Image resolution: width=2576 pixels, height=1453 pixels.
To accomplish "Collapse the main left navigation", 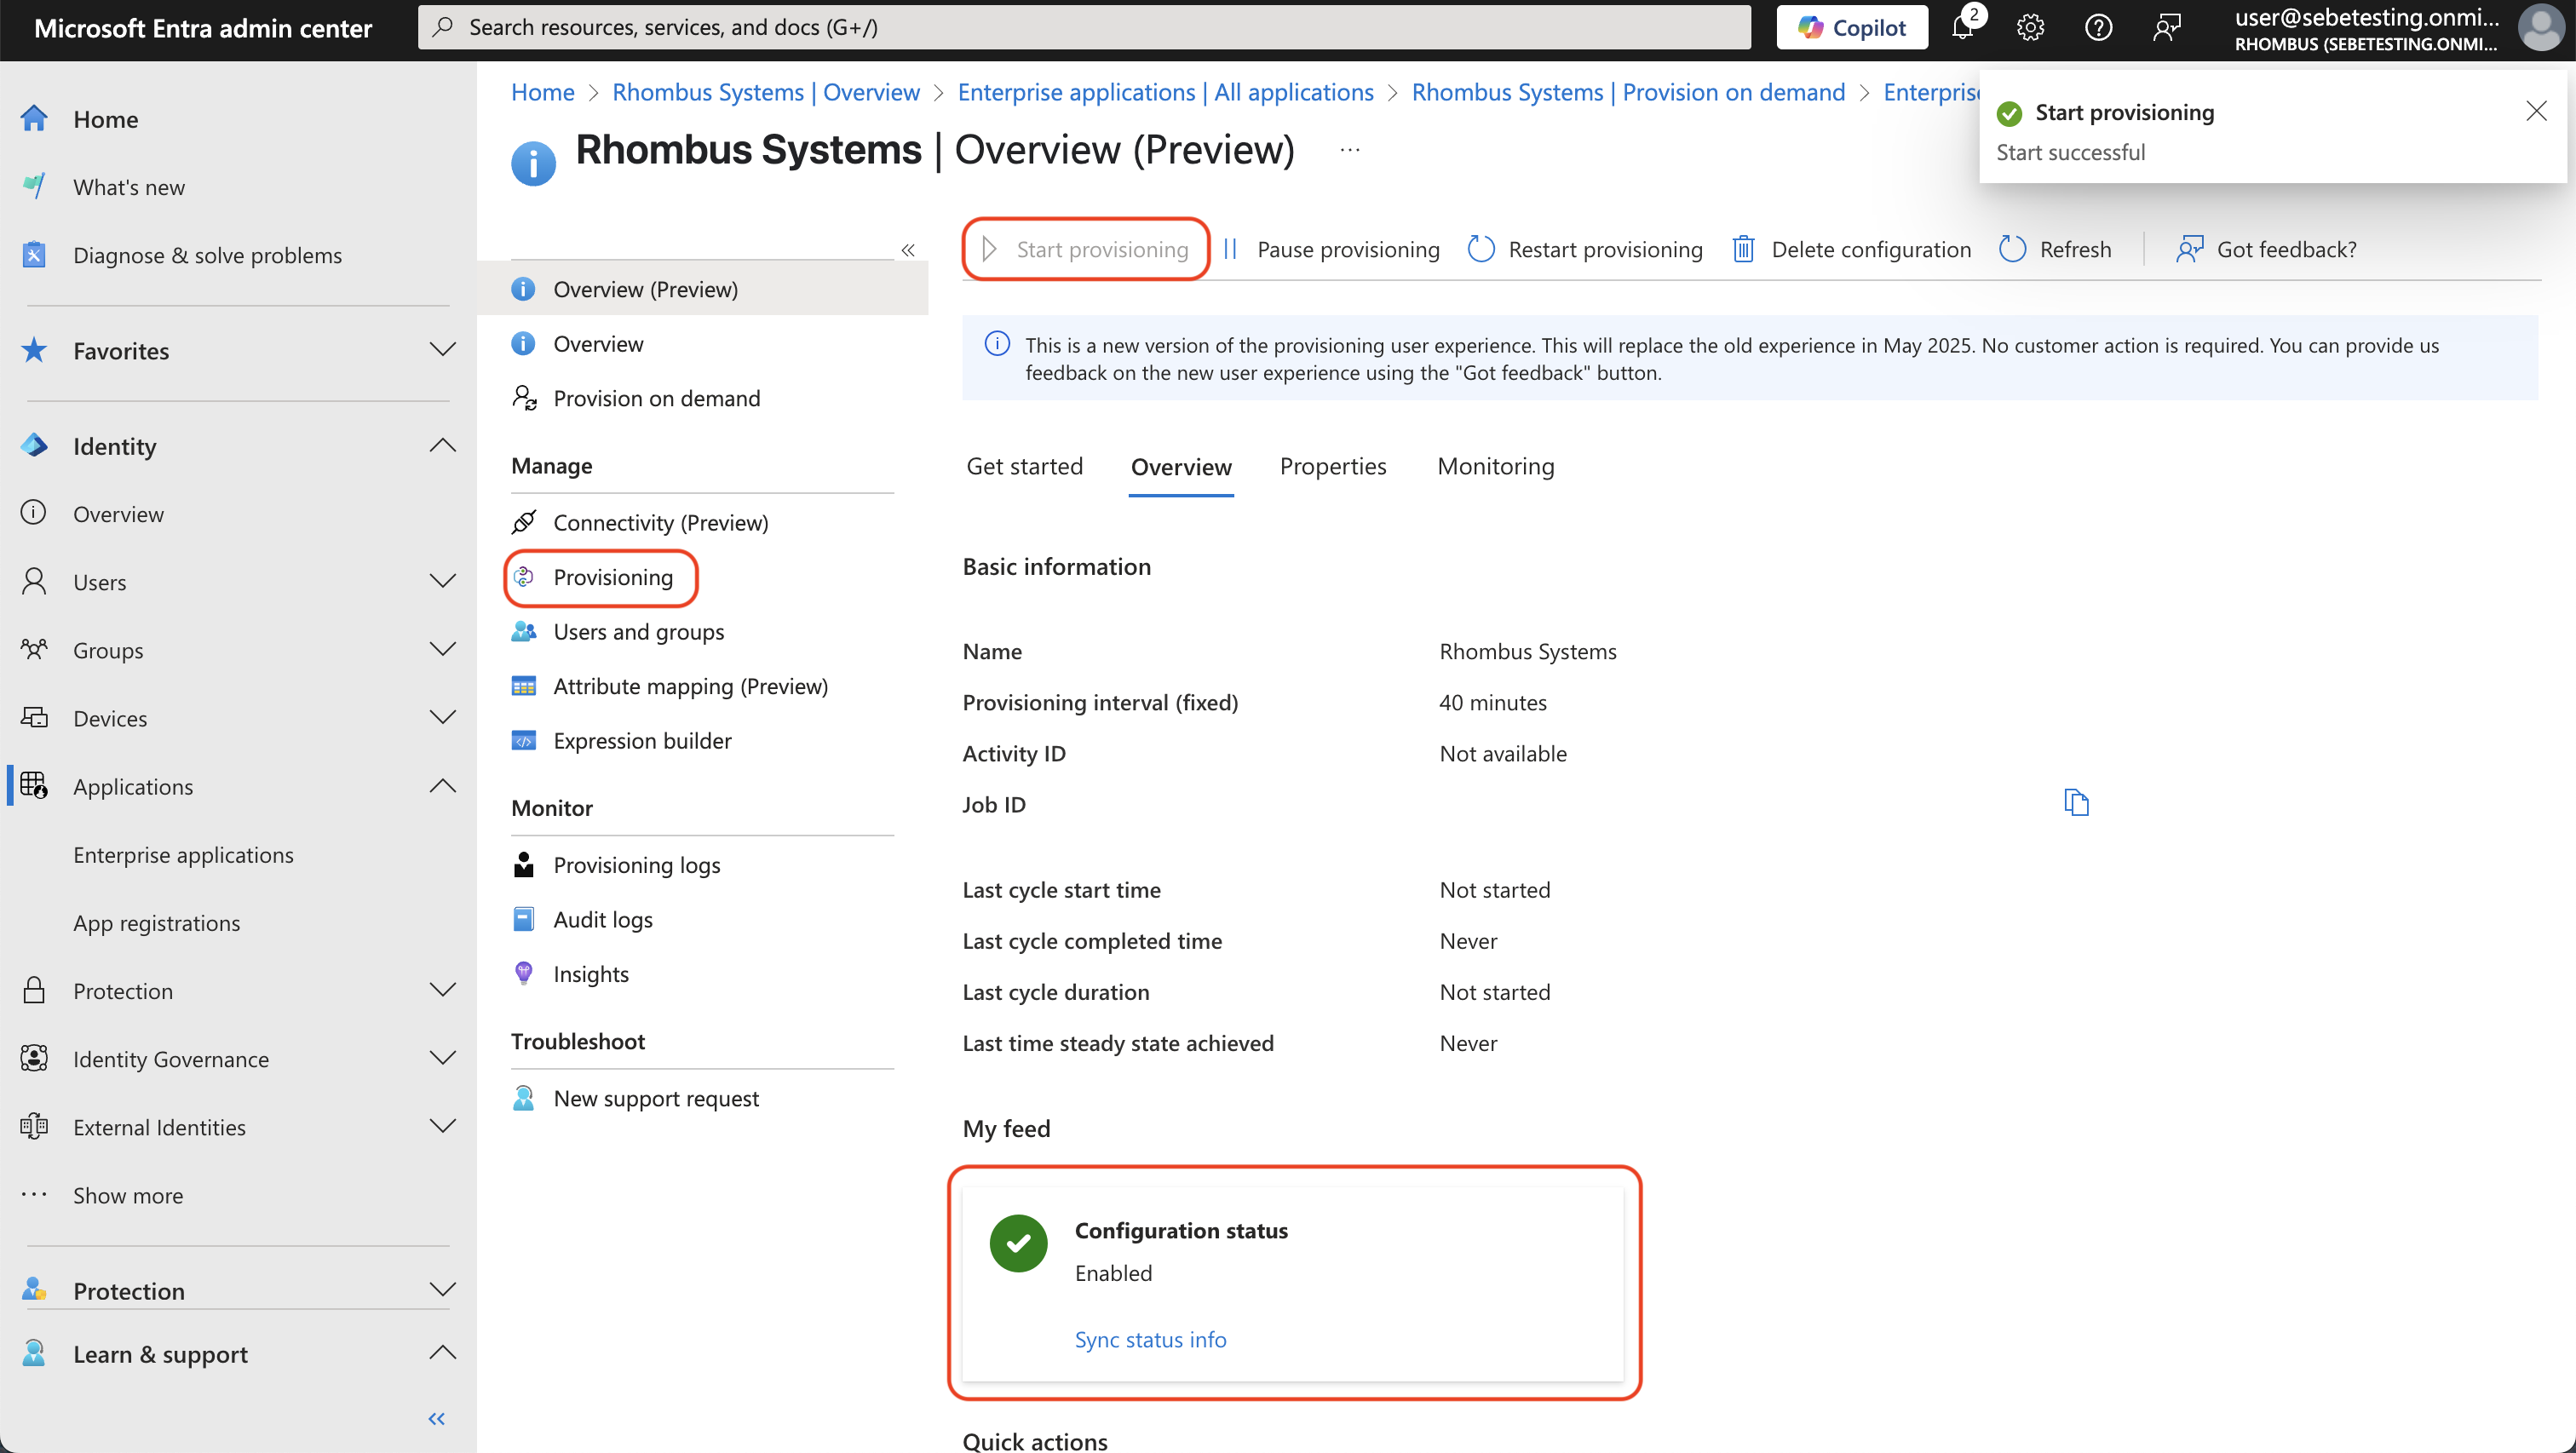I will [x=437, y=1418].
